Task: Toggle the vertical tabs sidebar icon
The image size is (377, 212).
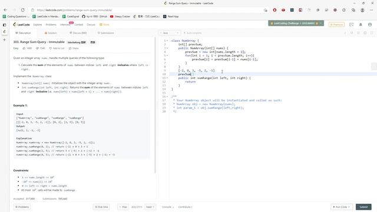Action: (4, 25)
